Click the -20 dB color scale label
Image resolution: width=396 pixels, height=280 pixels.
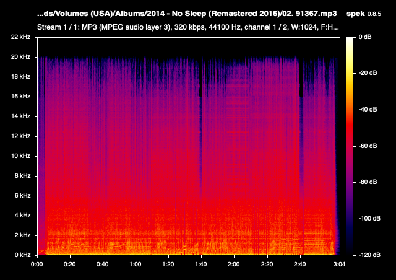368,73
